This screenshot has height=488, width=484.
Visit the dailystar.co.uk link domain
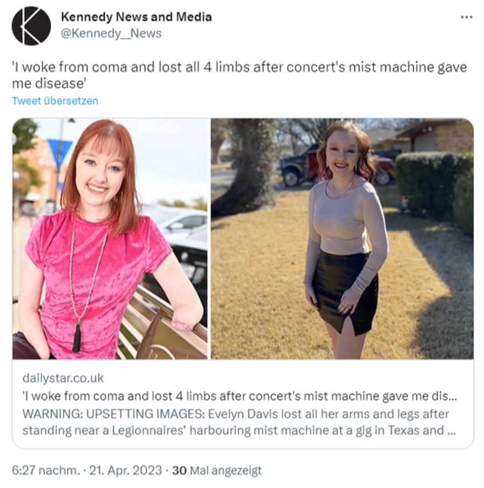click(63, 378)
